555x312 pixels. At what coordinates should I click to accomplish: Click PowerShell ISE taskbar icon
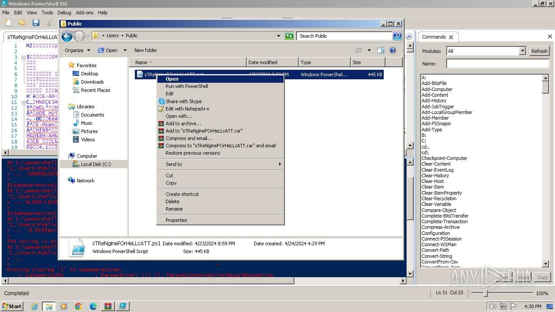122,306
